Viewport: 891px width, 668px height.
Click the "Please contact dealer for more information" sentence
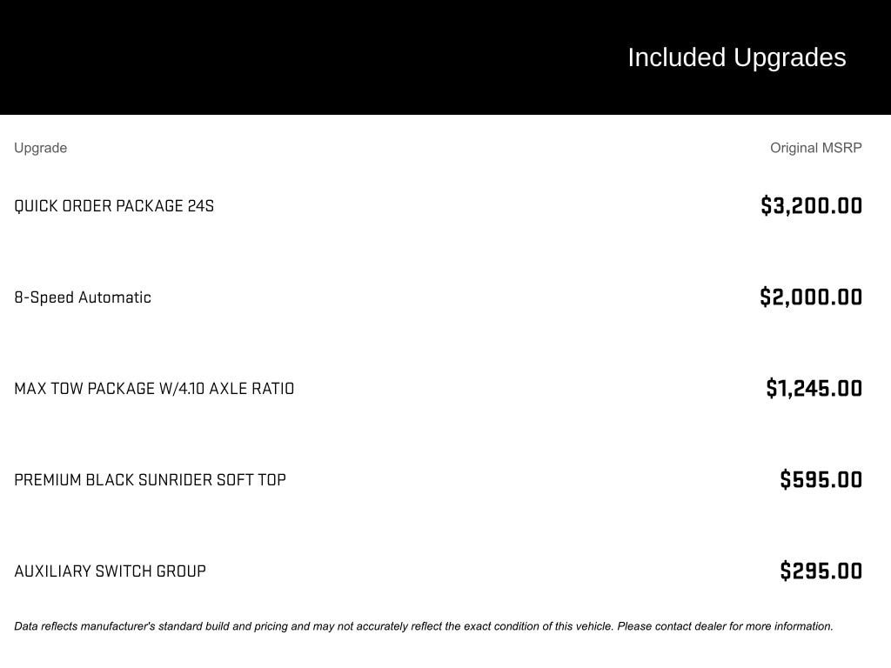[x=725, y=626]
